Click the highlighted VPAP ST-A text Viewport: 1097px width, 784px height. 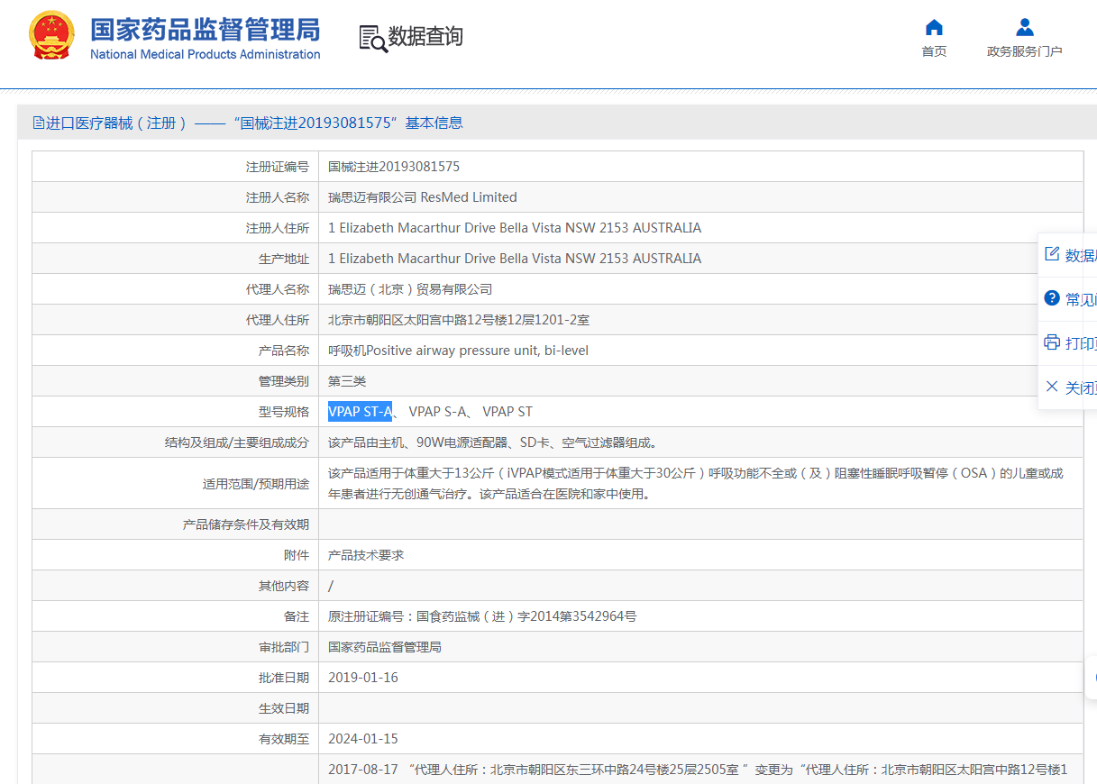pyautogui.click(x=360, y=412)
